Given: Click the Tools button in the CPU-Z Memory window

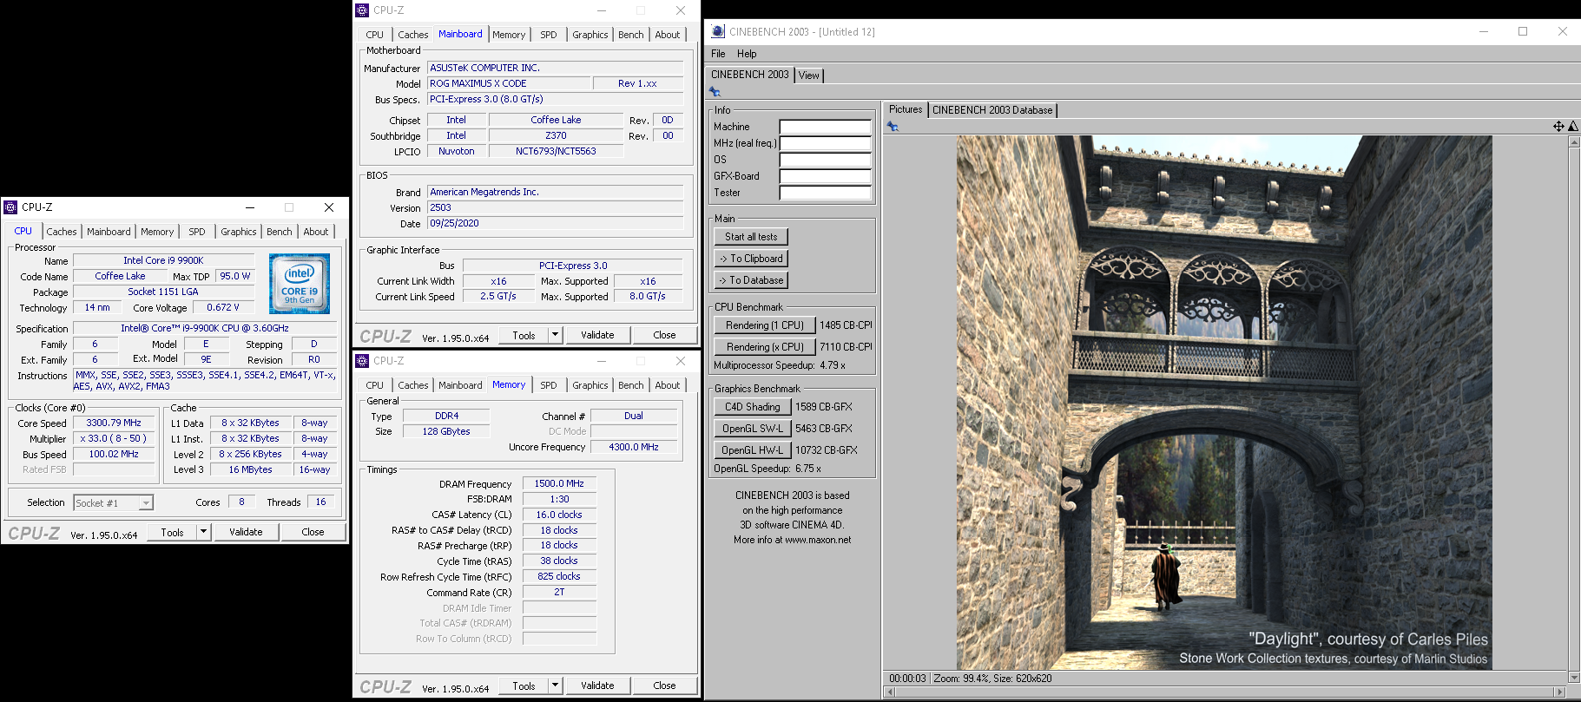Looking at the screenshot, I should coord(524,686).
